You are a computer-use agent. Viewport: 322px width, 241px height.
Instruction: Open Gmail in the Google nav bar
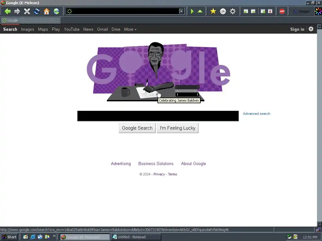coord(103,29)
